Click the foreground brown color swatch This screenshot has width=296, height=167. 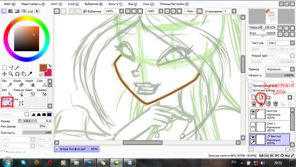tap(43, 68)
